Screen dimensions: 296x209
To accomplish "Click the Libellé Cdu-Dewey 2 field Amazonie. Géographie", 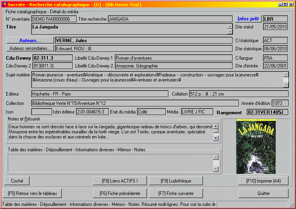I will click(x=174, y=66).
